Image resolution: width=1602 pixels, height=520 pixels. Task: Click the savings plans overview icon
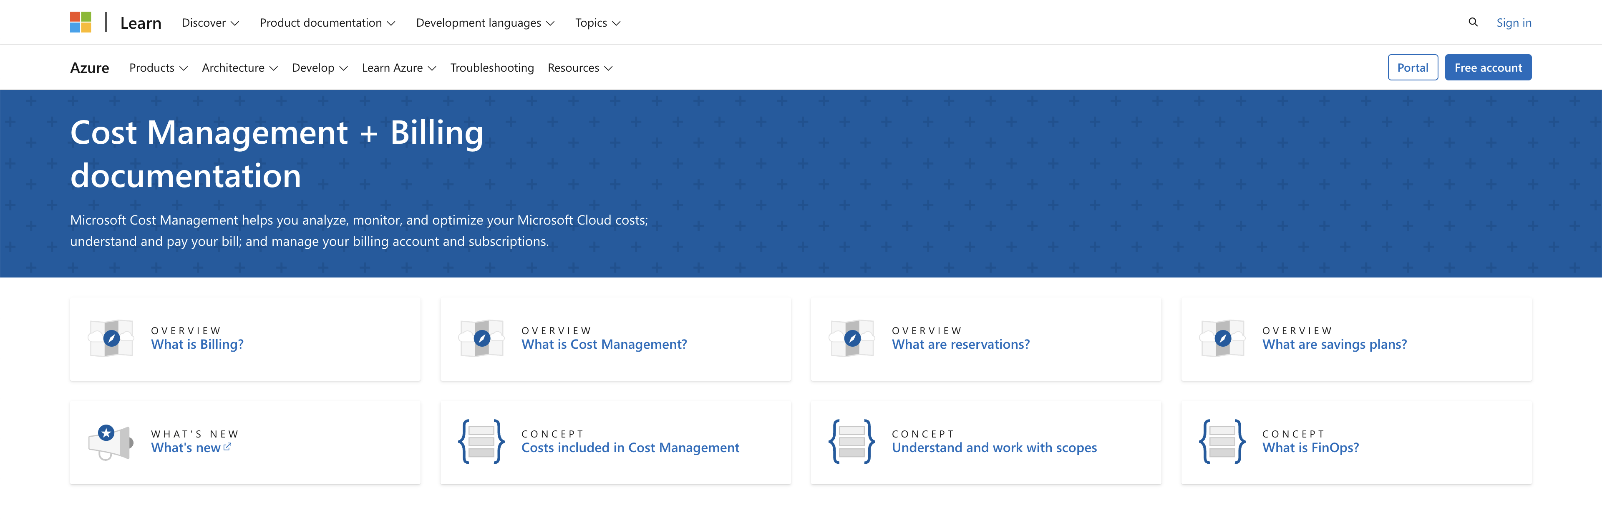[x=1222, y=338]
